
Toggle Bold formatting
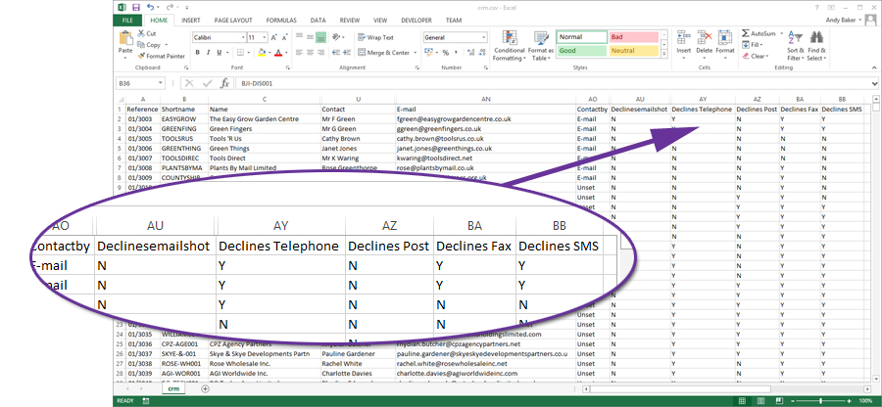(x=197, y=53)
